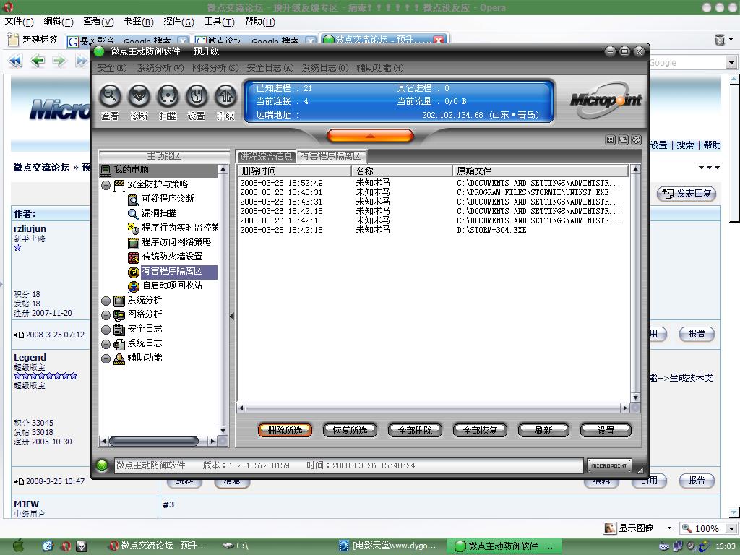Open 自启动项回收站 tree entry

(172, 285)
